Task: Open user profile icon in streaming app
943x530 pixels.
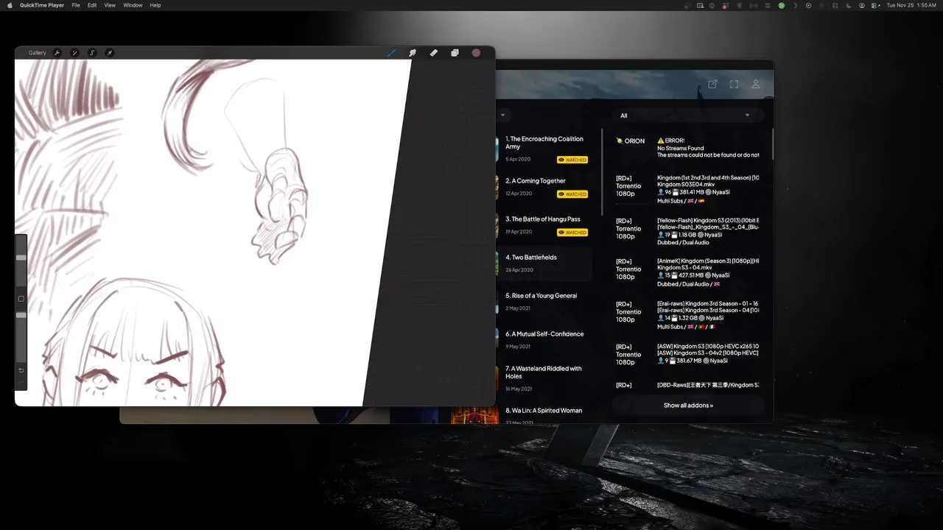Action: pos(756,85)
